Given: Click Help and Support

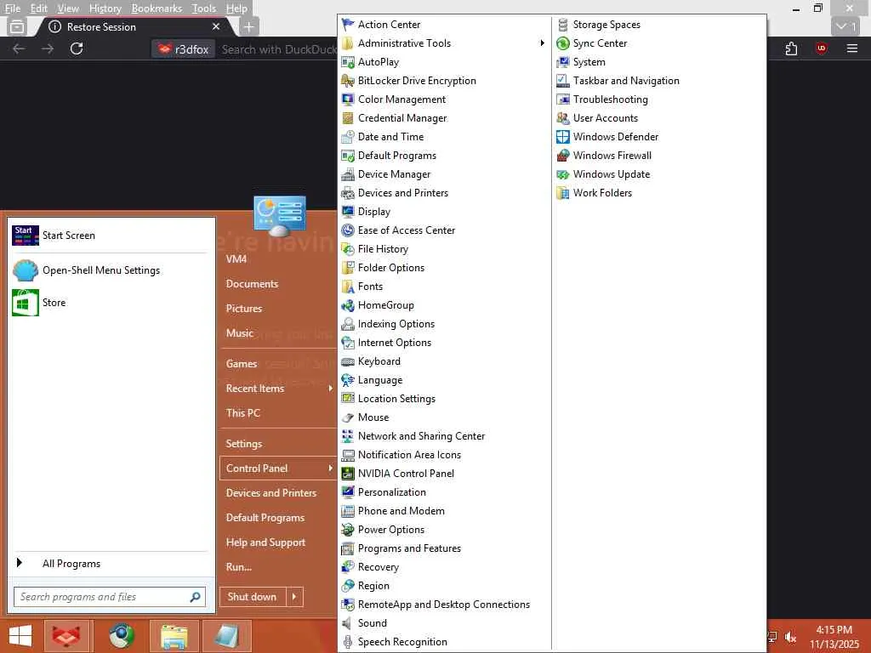Looking at the screenshot, I should [265, 542].
